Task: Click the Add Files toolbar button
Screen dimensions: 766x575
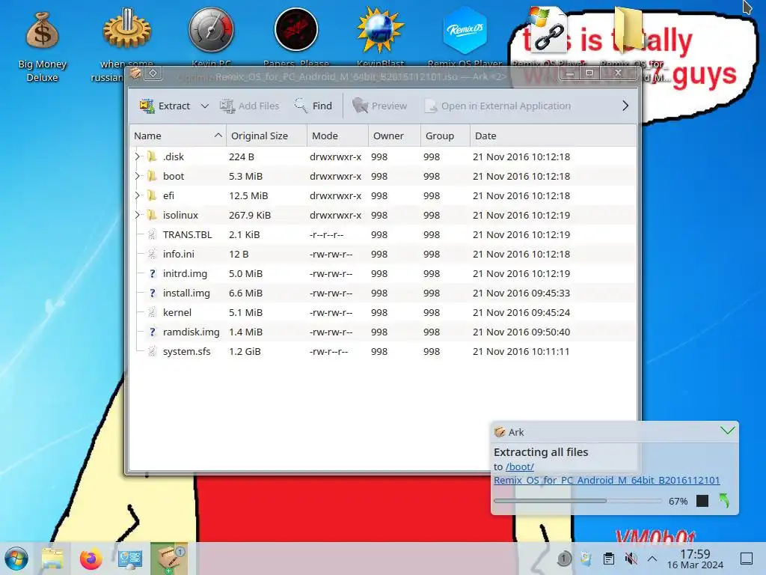Action: click(249, 106)
